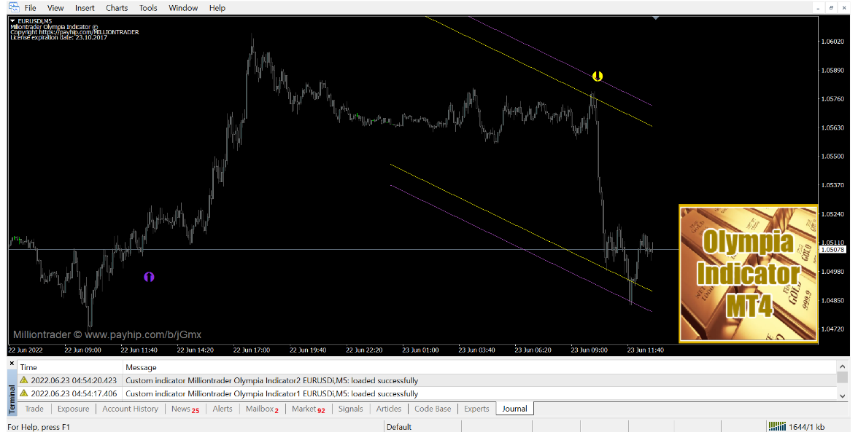
Task: Click the chart shift triangle marker at chart top
Action: [x=655, y=18]
